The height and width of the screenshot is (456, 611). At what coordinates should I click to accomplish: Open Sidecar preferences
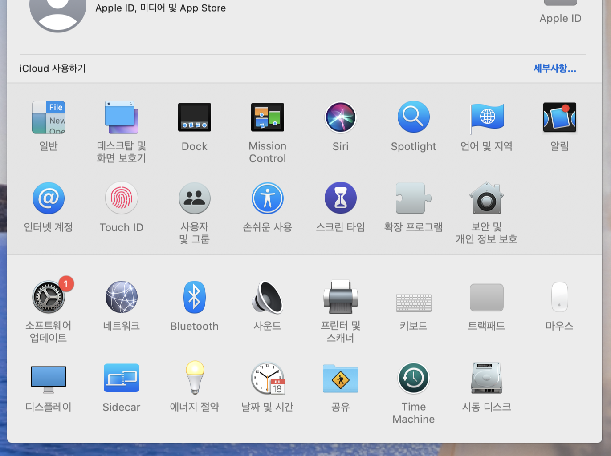(x=122, y=378)
